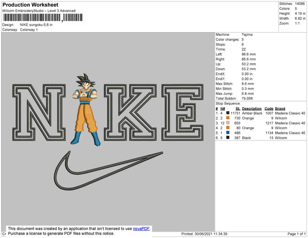Viewport: 308px width, 238px height.
Task: Click the 'Production Worksheet' title
Action: click(x=30, y=5)
